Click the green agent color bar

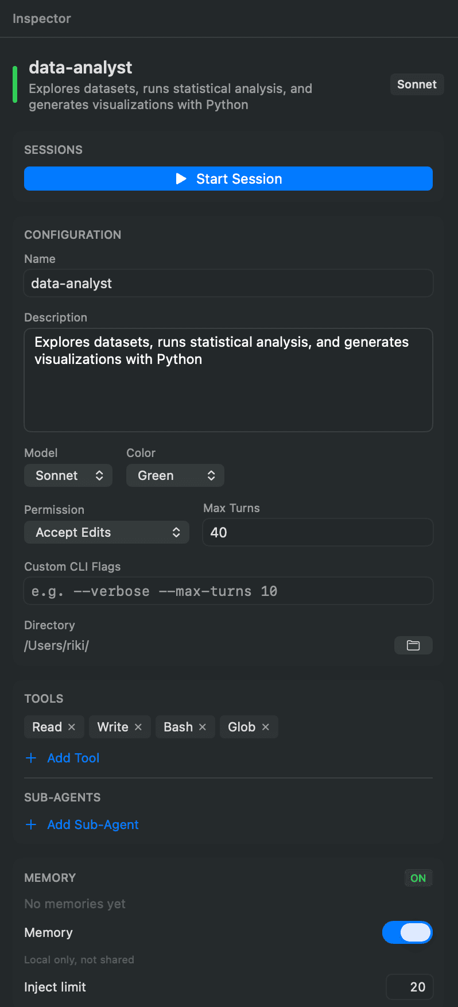pos(15,84)
